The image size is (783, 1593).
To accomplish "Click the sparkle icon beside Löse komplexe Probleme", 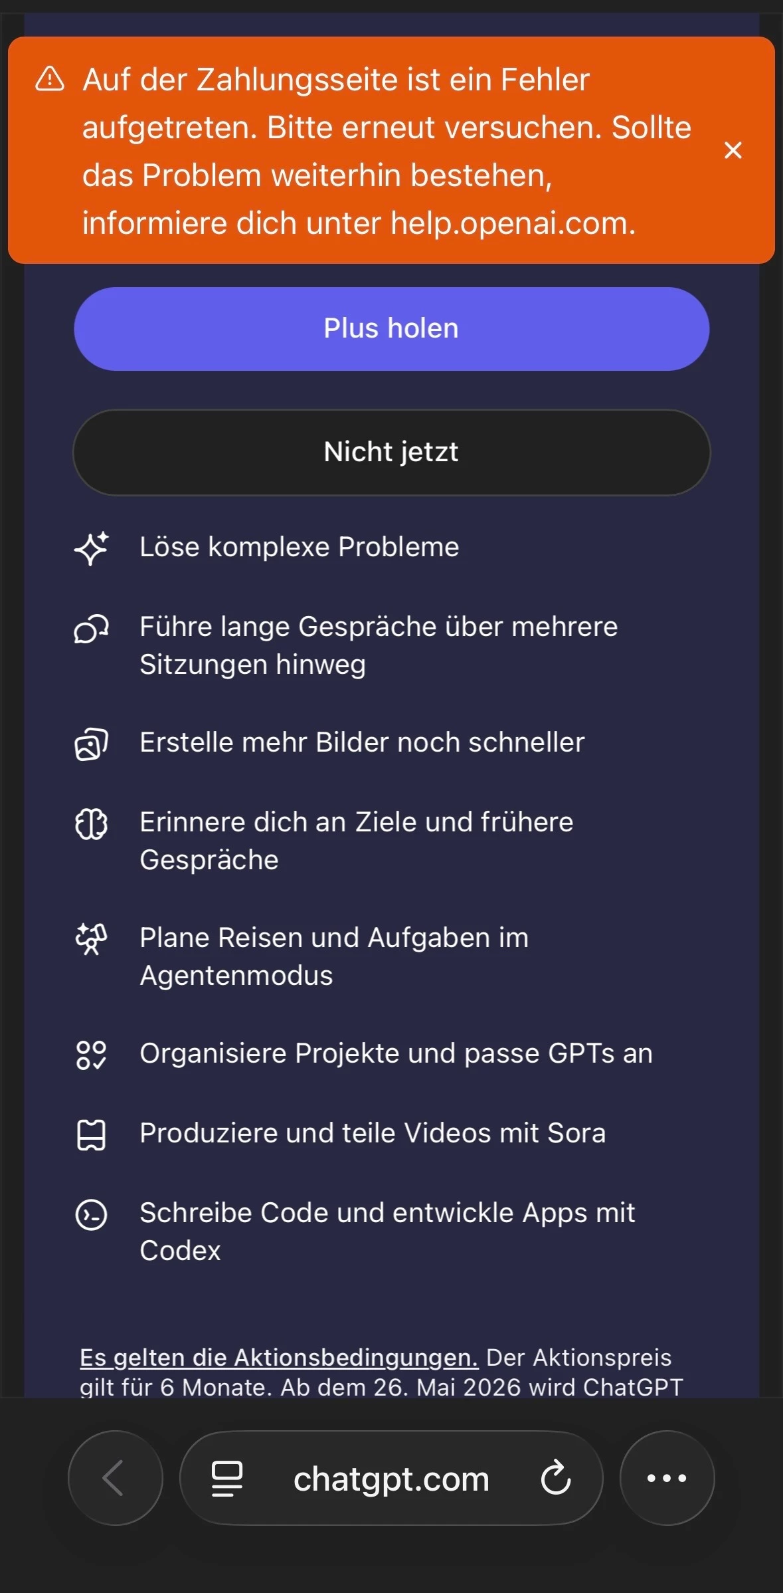I will 92,548.
